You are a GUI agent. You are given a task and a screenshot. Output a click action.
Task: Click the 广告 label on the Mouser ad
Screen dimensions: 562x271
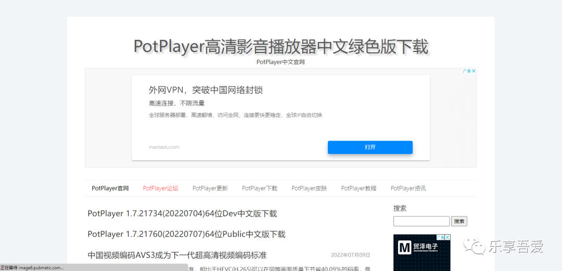441,237
